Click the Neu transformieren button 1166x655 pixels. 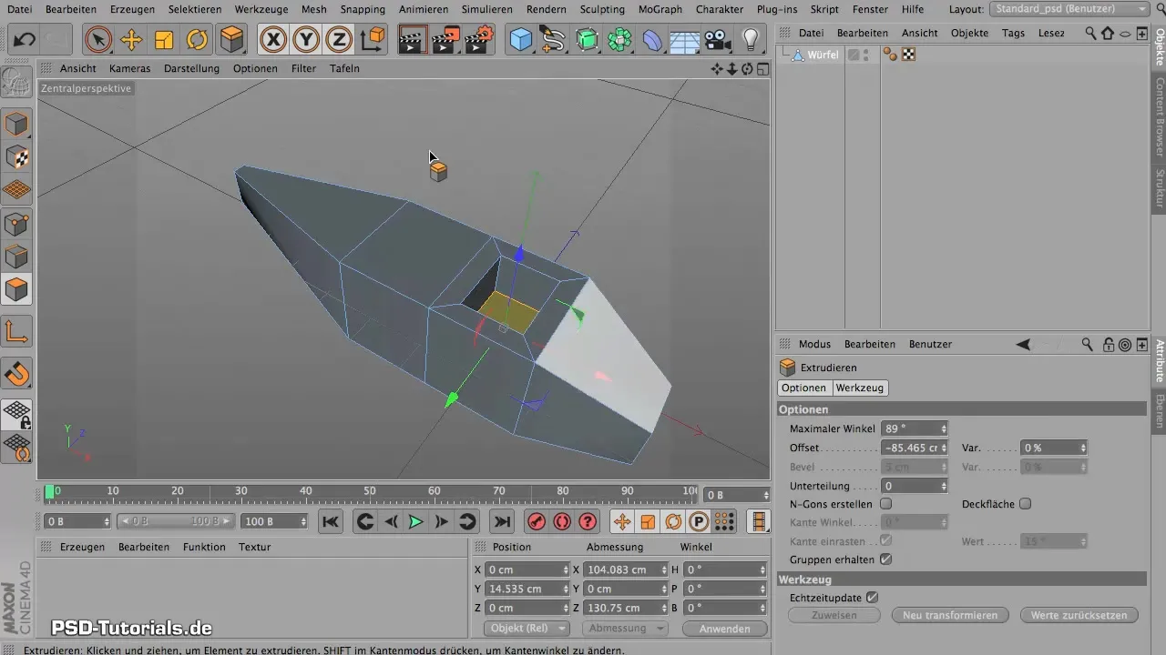pos(950,615)
